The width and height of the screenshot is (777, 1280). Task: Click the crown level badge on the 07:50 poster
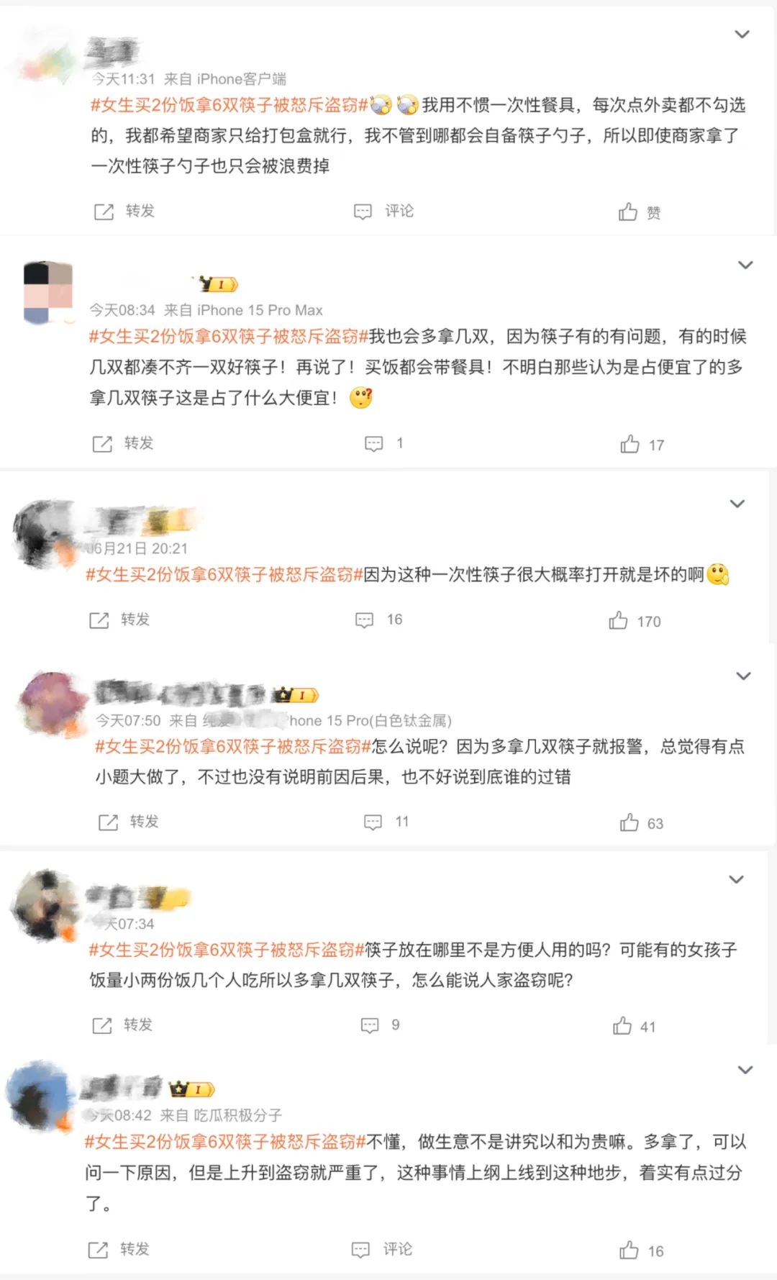[296, 695]
